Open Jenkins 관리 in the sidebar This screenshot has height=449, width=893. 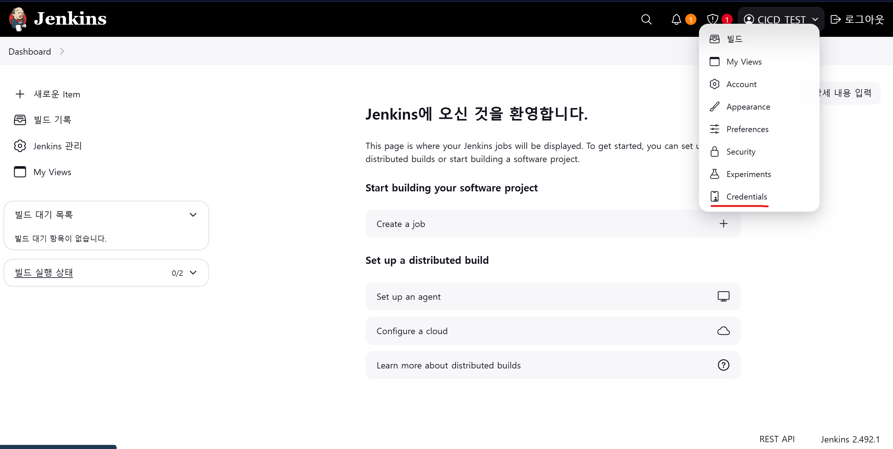57,146
